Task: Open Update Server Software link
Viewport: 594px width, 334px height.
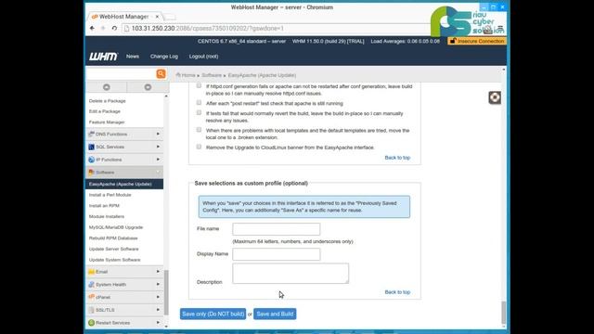Action: click(x=113, y=249)
